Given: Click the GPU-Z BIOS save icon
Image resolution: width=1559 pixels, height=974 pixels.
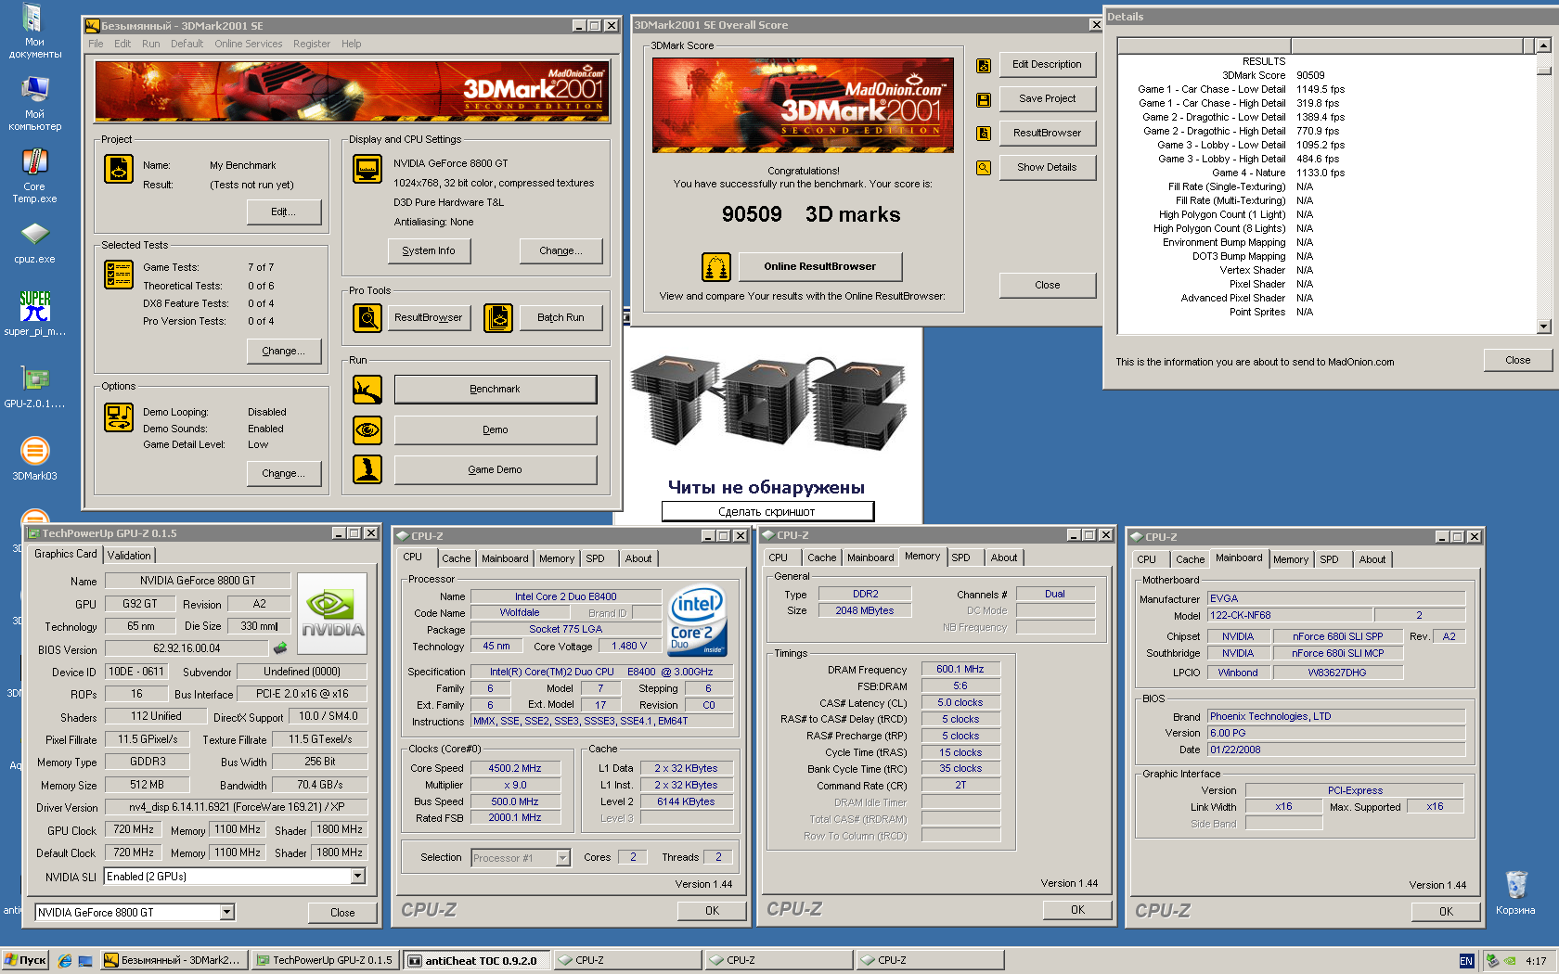Looking at the screenshot, I should point(280,648).
